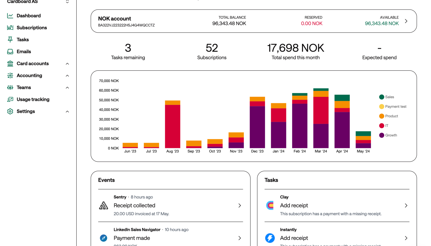
Task: Click the Tasks pin icon in sidebar
Action: (x=10, y=40)
